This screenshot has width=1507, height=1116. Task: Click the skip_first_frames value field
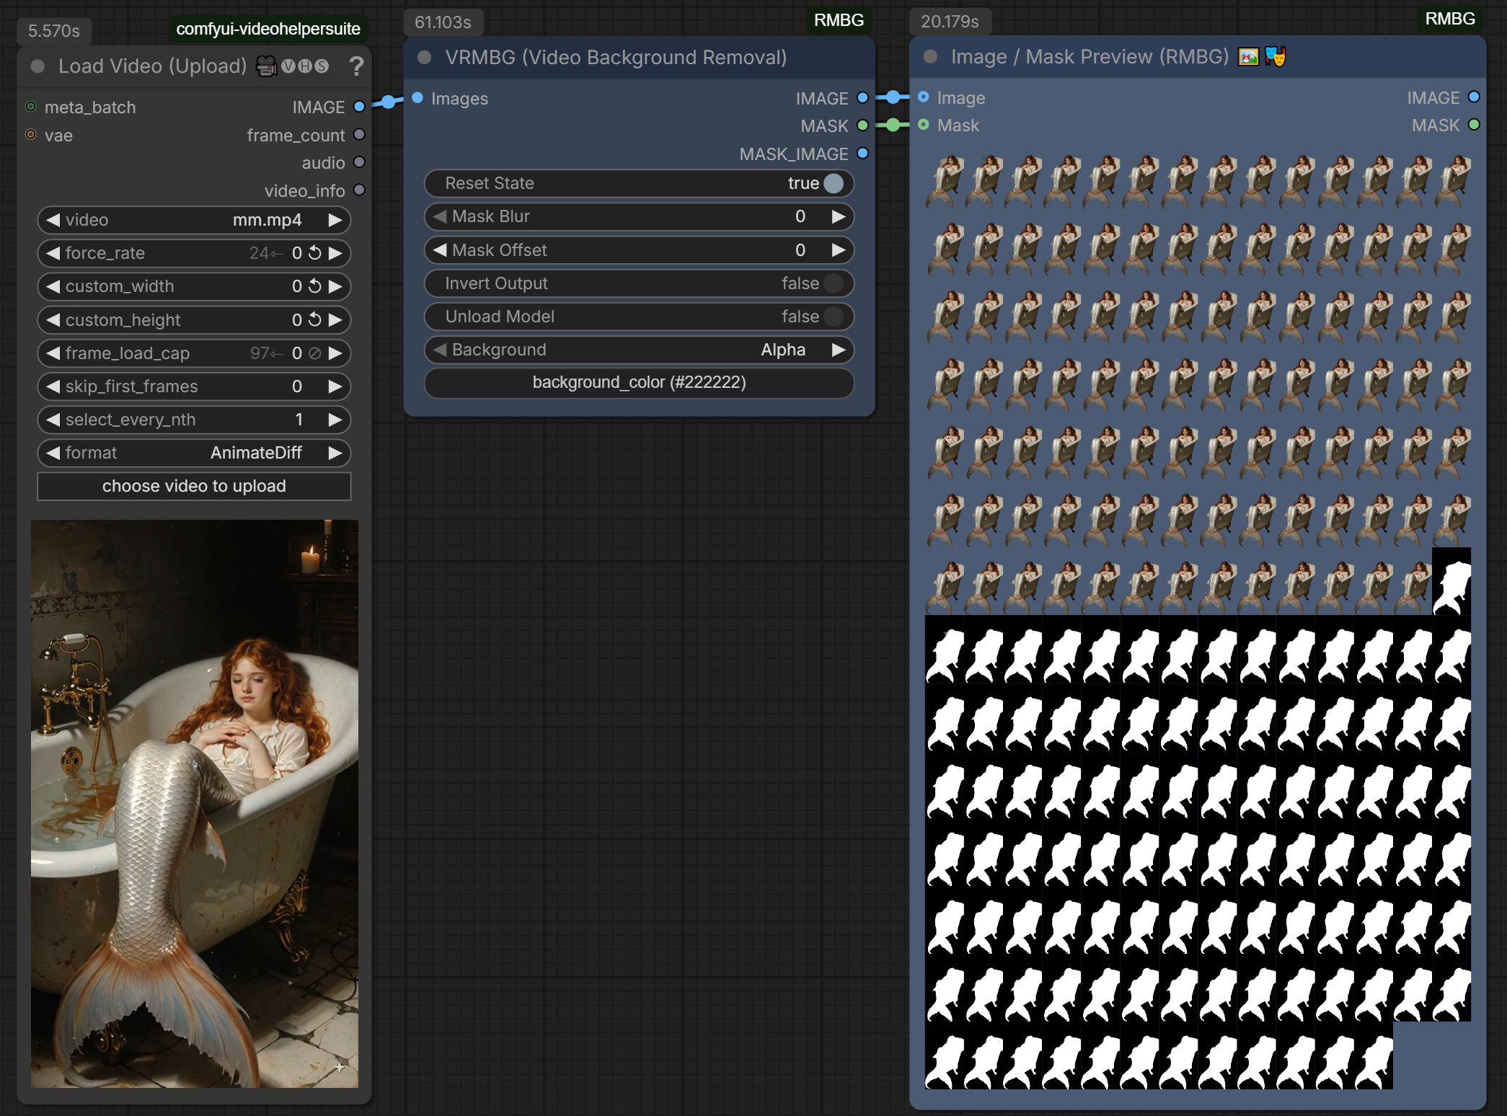[194, 386]
